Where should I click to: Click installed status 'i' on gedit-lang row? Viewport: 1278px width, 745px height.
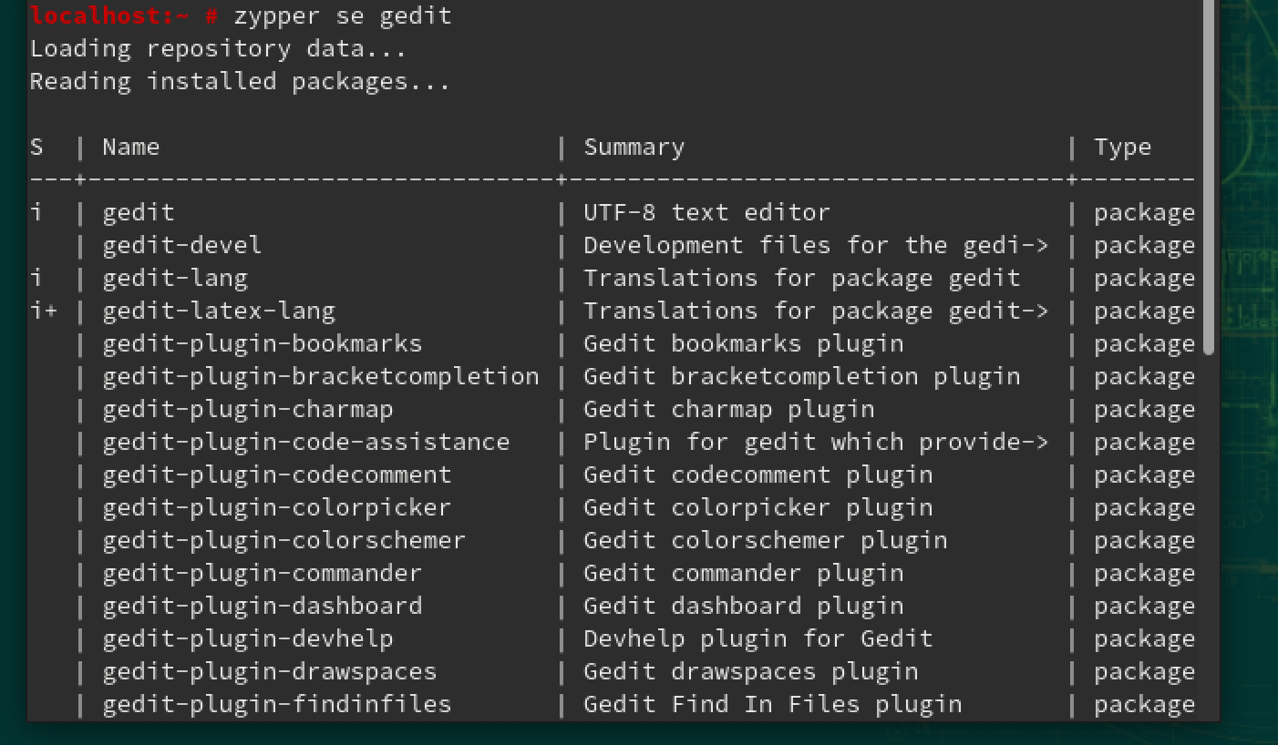click(x=36, y=279)
